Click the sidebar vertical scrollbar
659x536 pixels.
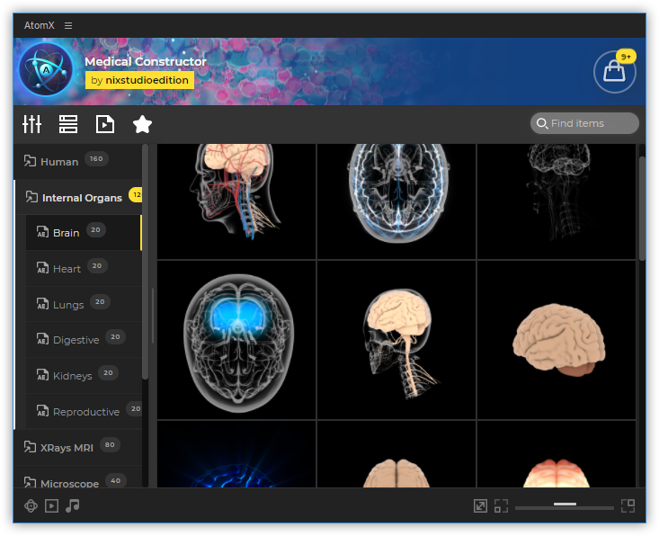pyautogui.click(x=145, y=262)
